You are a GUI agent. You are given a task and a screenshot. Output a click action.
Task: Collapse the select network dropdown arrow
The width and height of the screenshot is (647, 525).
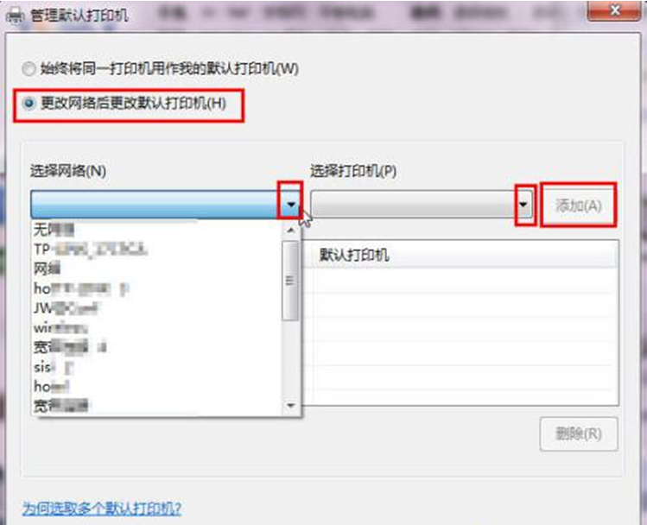[x=291, y=204]
